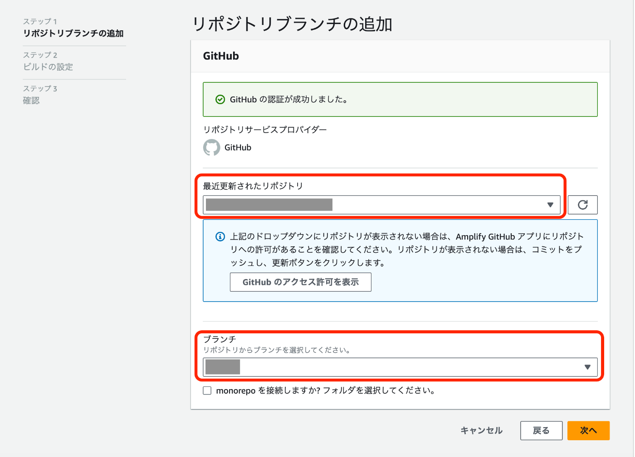635x457 pixels.
Task: Click the GitHub provider name beside logo
Action: [238, 148]
